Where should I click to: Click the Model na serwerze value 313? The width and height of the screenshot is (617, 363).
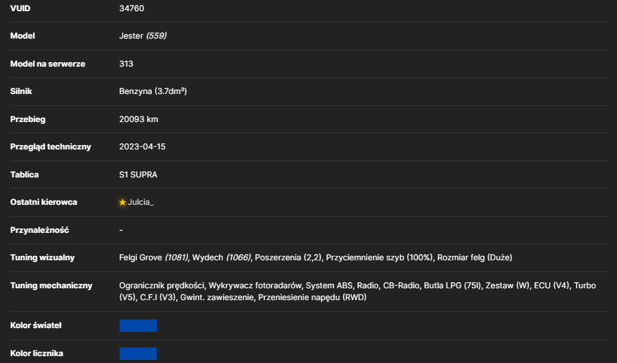coord(126,64)
